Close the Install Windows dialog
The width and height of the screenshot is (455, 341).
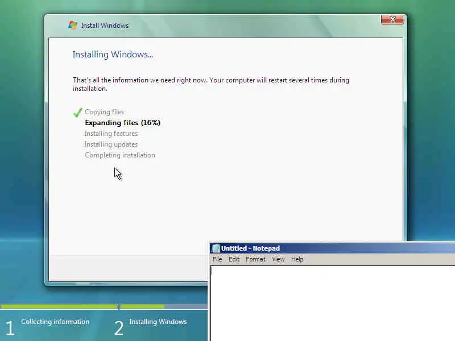click(392, 19)
